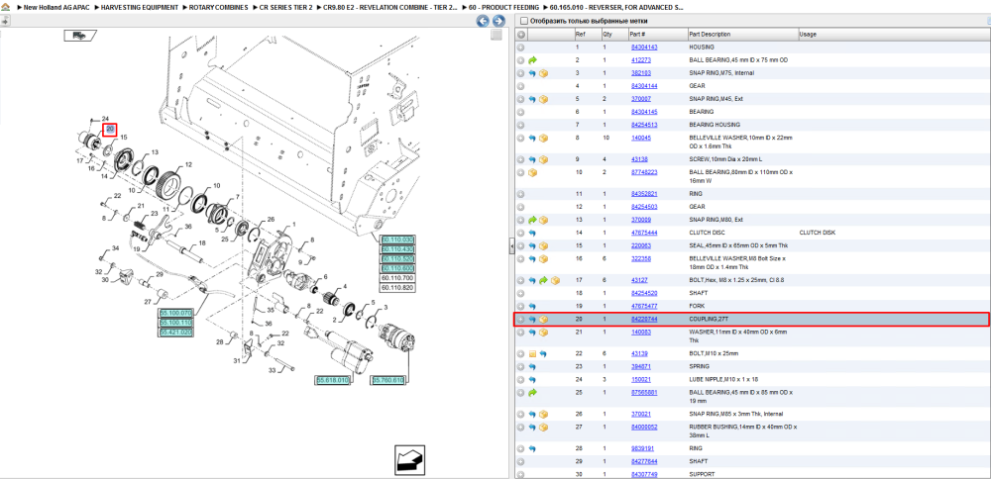Click the green arrow icon in BOLT,Hex M8 row
The width and height of the screenshot is (991, 479).
pos(543,280)
